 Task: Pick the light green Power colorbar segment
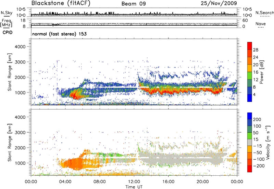click(x=250, y=76)
